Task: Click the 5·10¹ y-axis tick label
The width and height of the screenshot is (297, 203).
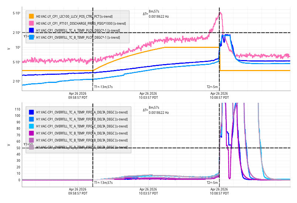Action: 17,62
